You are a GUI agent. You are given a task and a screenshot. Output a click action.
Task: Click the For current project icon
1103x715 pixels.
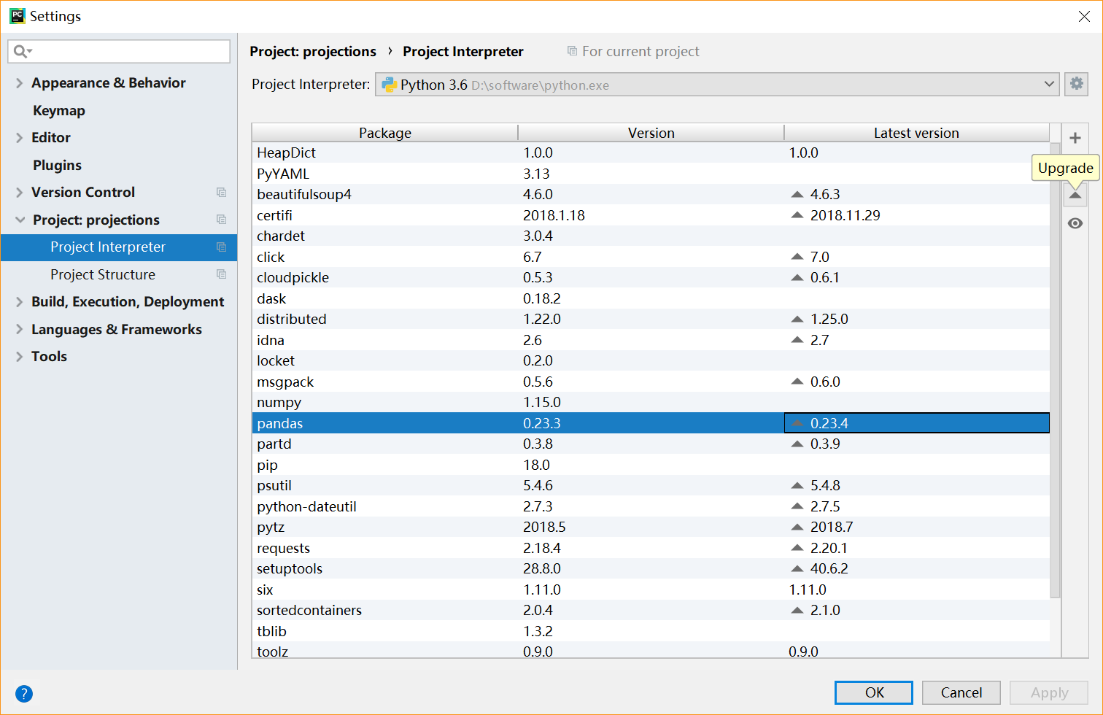[x=572, y=51]
